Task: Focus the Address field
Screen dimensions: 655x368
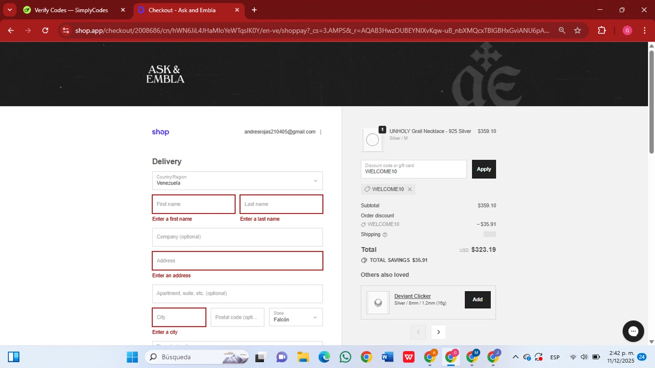Action: pos(238,261)
